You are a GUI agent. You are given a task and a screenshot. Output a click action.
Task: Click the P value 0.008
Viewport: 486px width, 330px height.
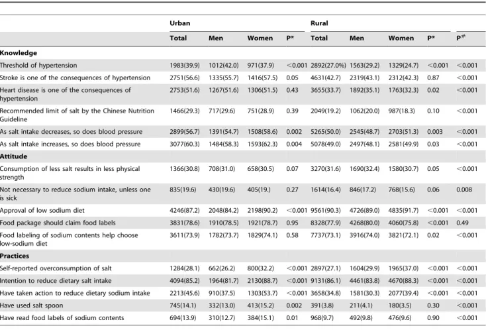click(464, 190)
